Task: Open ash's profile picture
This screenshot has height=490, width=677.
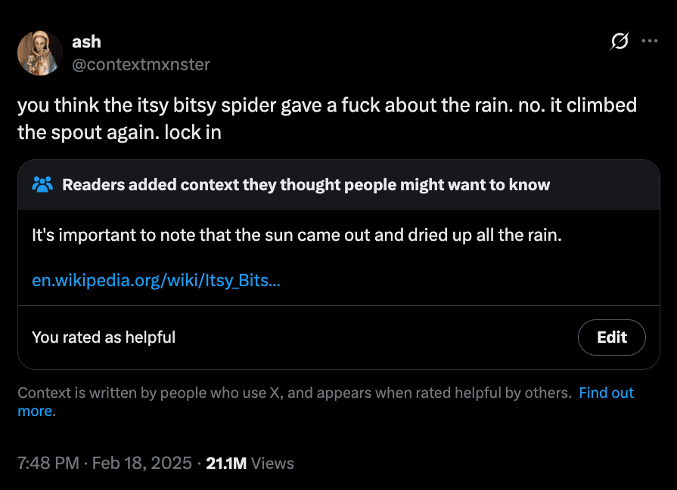Action: coord(39,53)
